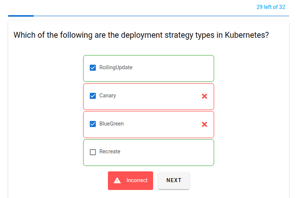Click the red Incorrect result button text
Screen dimensions: 298x198
(137, 180)
